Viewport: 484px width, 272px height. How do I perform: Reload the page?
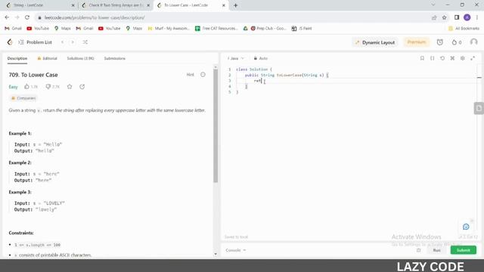point(27,17)
